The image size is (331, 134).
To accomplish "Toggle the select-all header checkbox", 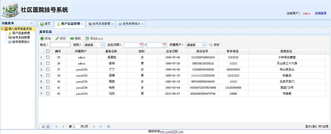I will 48,51.
